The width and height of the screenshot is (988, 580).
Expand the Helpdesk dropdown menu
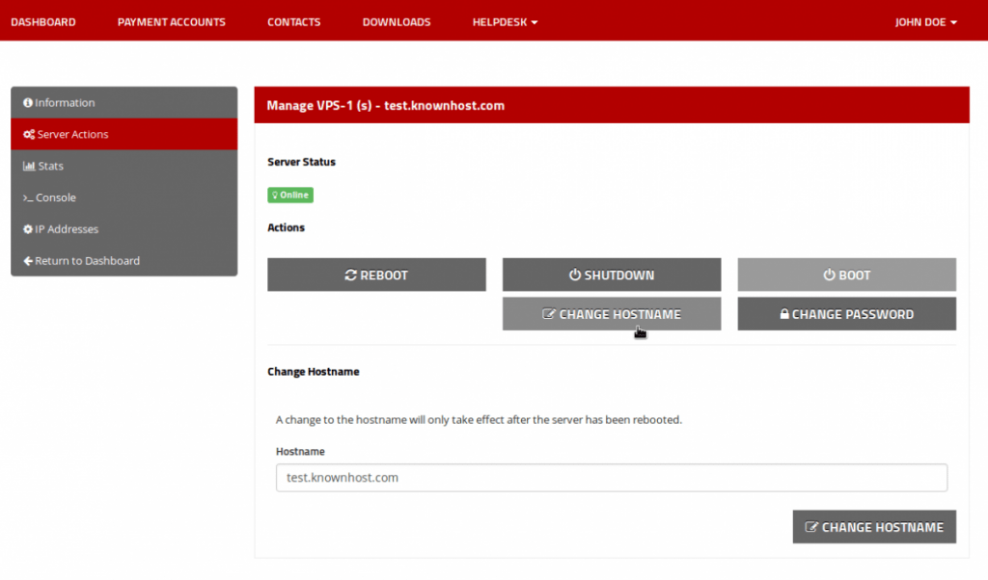coord(505,22)
